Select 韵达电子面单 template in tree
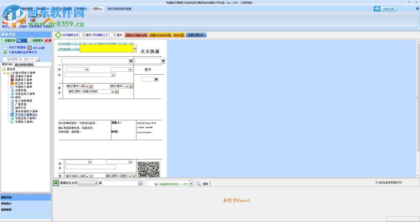Screen dimensions: 420x222 23,83
